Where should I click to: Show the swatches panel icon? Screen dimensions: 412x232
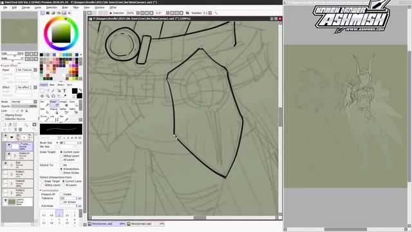coord(64,13)
